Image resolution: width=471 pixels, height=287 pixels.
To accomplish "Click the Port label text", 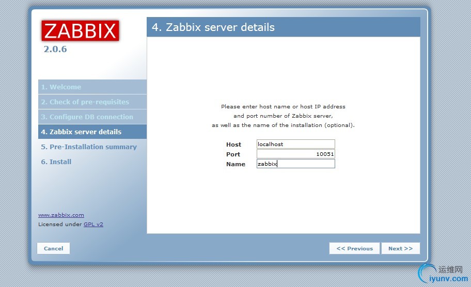I will tap(233, 154).
